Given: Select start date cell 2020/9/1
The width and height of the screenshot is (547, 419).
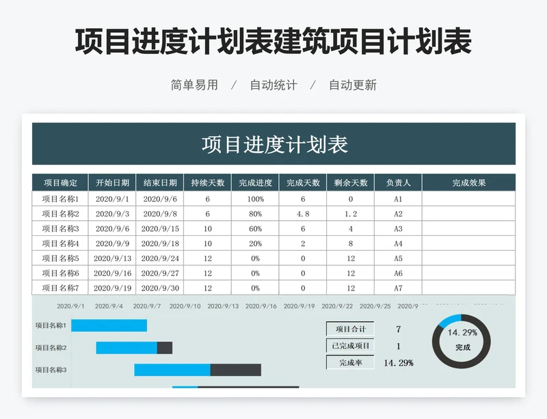Looking at the screenshot, I should click(x=112, y=199).
